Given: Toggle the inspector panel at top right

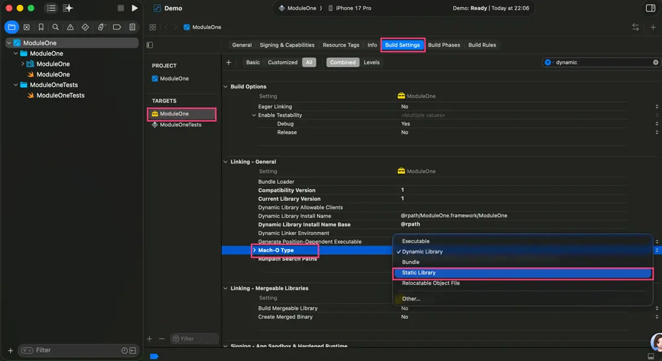Looking at the screenshot, I should coord(650,8).
